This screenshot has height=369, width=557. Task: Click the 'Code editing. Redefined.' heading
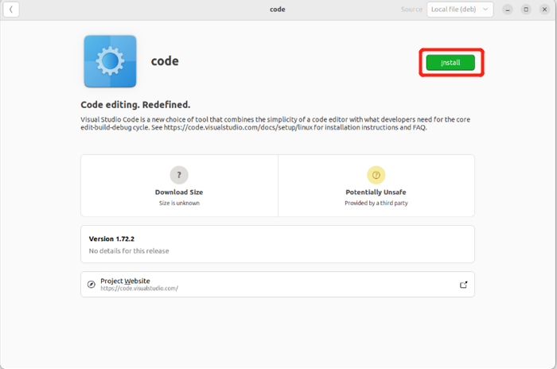[x=135, y=105]
